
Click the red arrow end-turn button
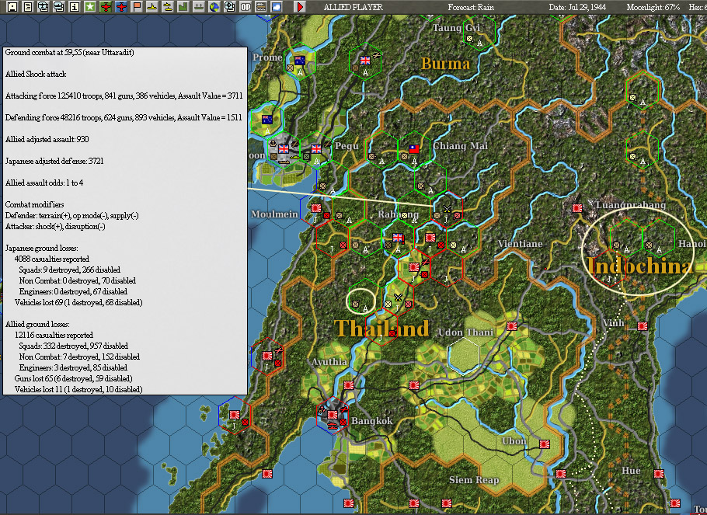299,7
